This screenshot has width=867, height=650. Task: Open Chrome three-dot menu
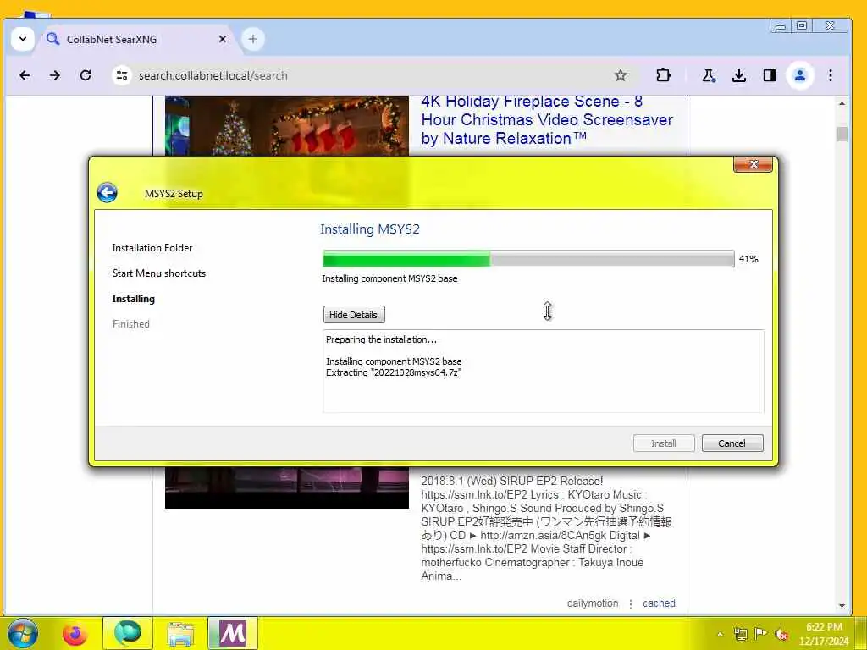831,75
